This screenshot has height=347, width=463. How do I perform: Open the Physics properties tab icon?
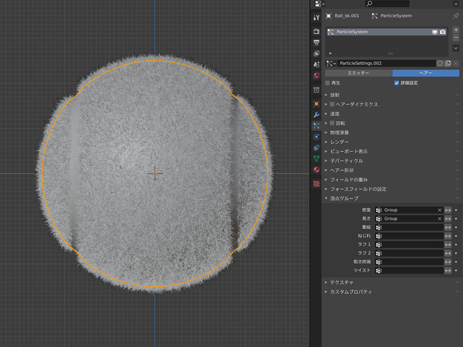pos(316,136)
